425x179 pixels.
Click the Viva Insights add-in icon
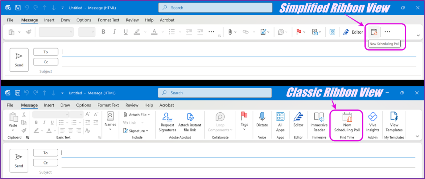click(x=373, y=117)
